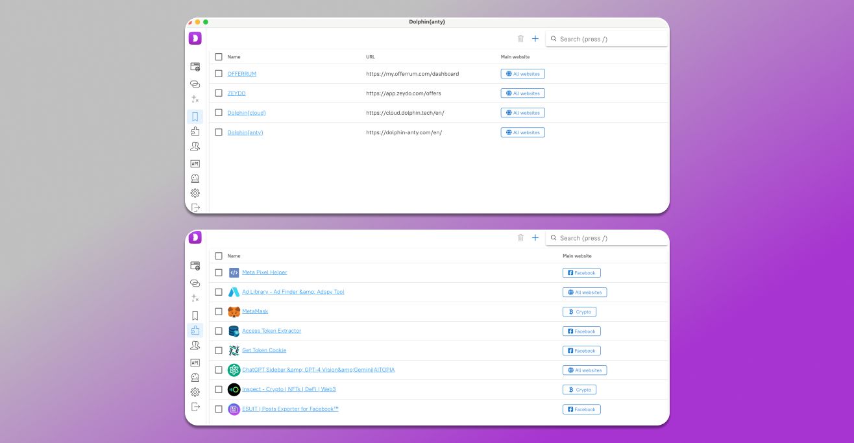
Task: Check the Ad Library row checkbox
Action: click(219, 292)
